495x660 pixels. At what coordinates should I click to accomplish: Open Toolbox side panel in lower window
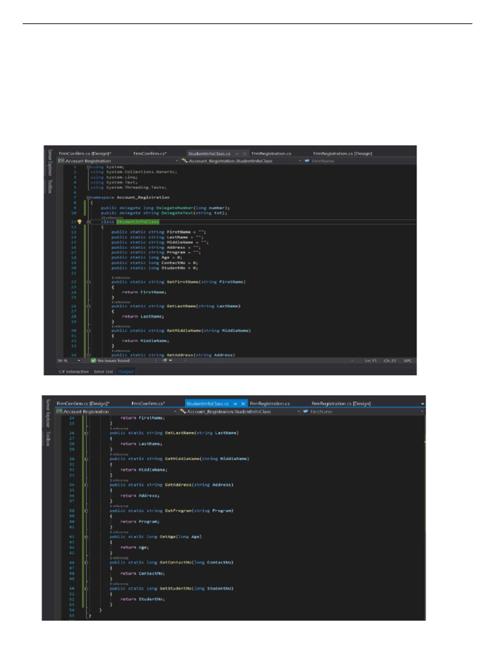[x=48, y=439]
